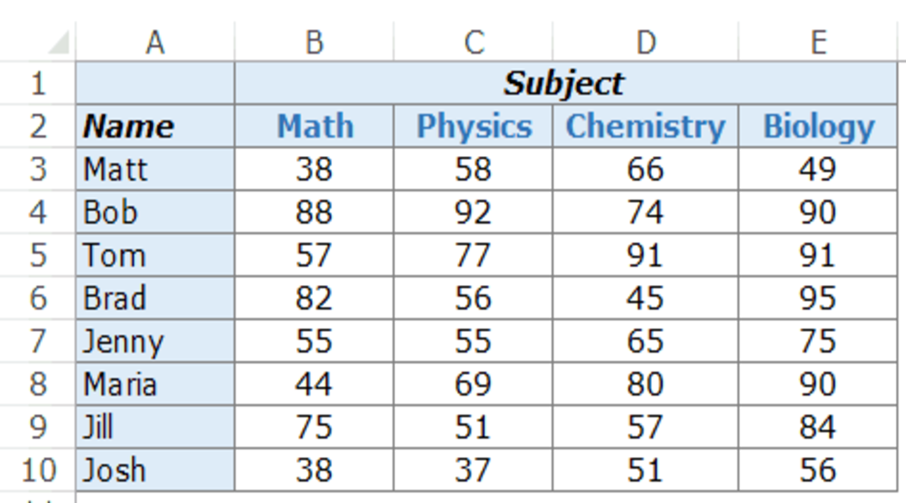
Task: Select column A header
Action: (x=155, y=42)
